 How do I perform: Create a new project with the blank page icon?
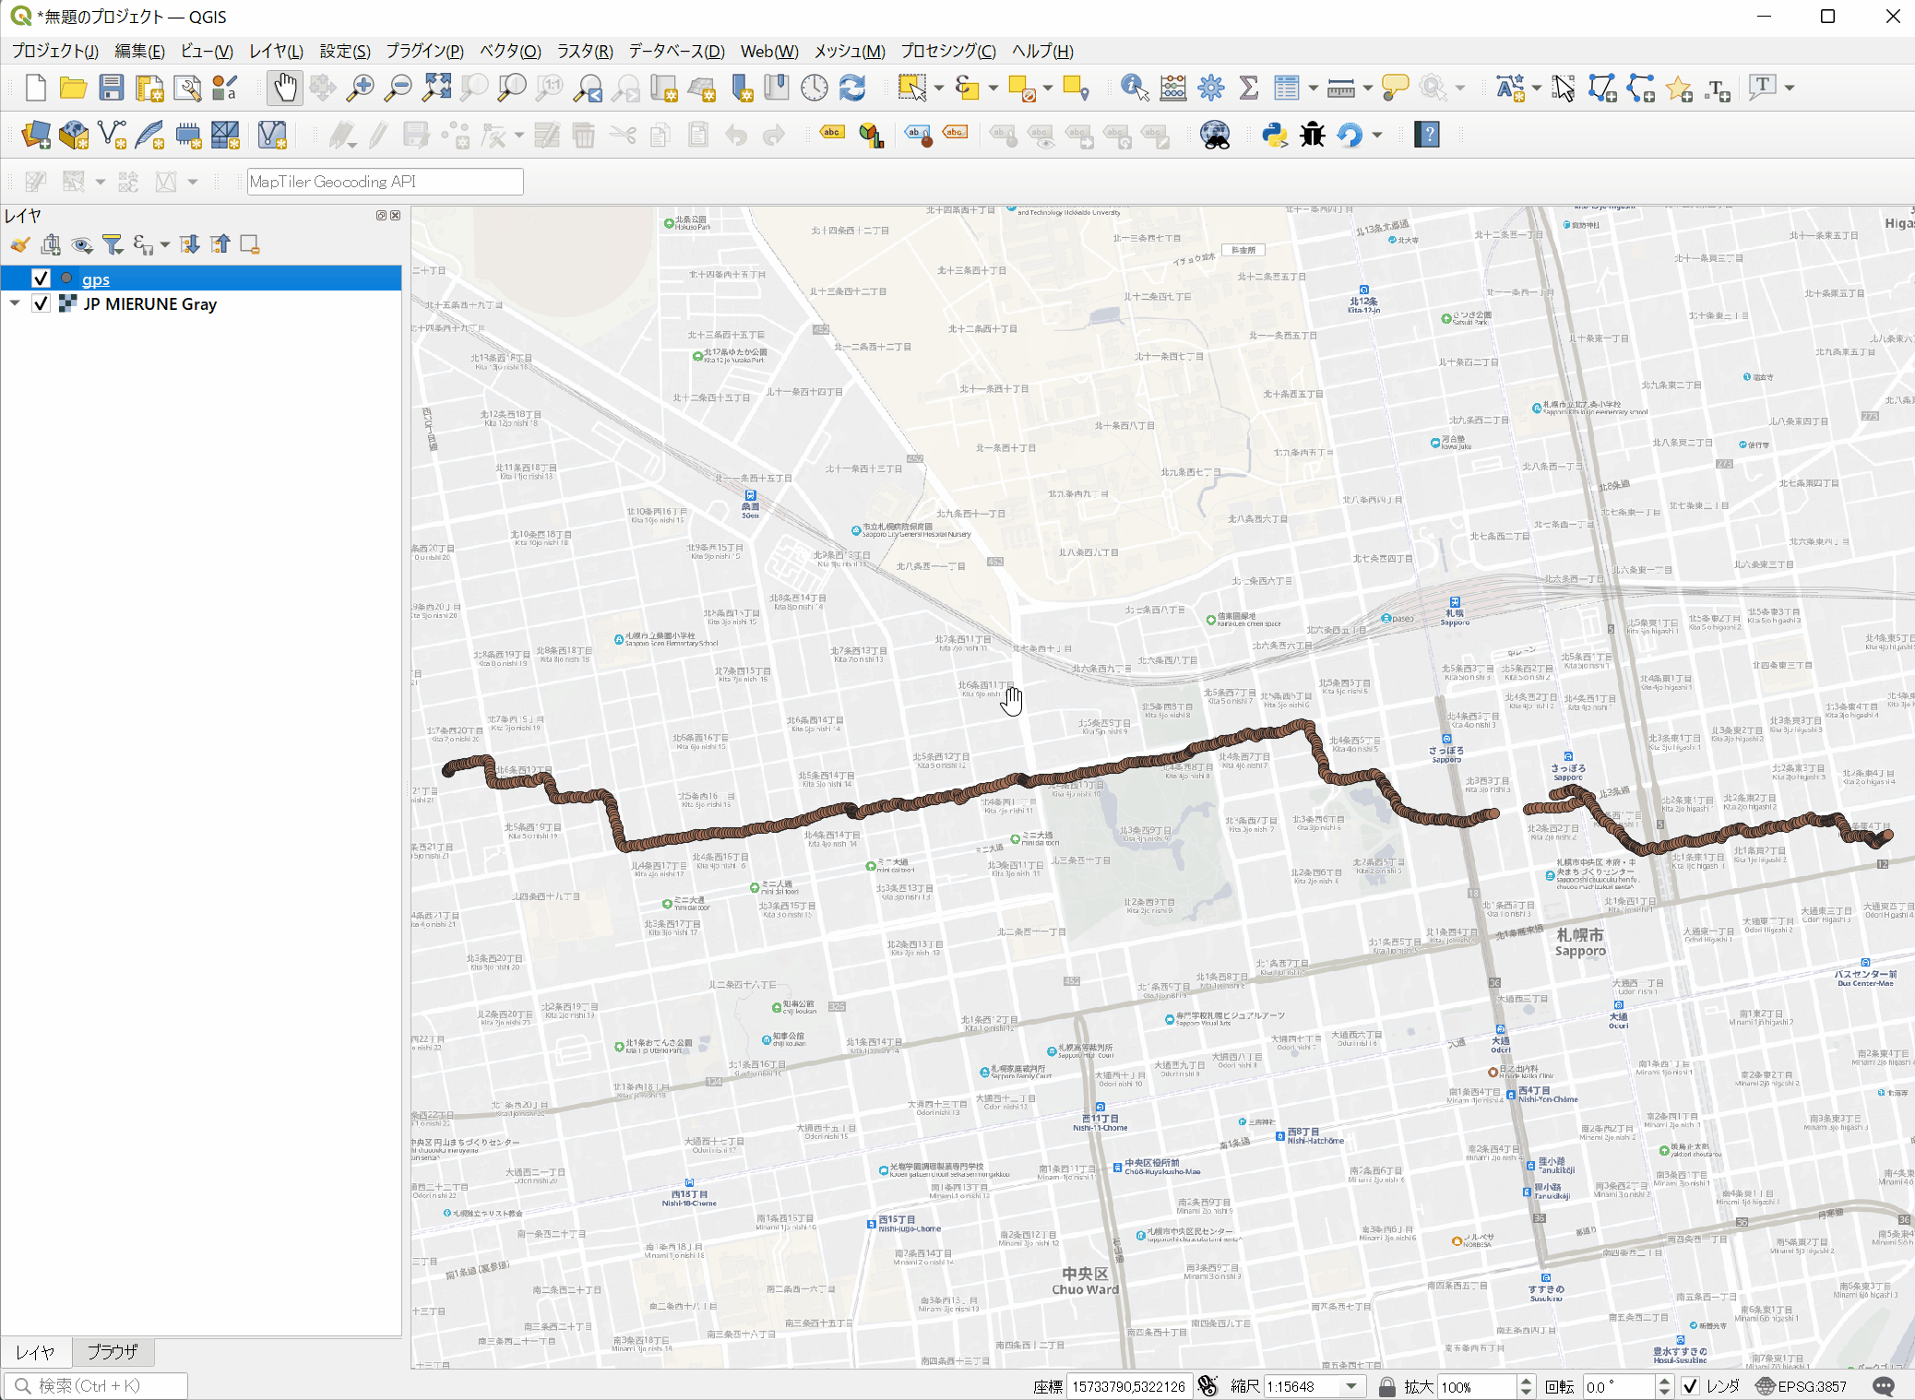(35, 88)
